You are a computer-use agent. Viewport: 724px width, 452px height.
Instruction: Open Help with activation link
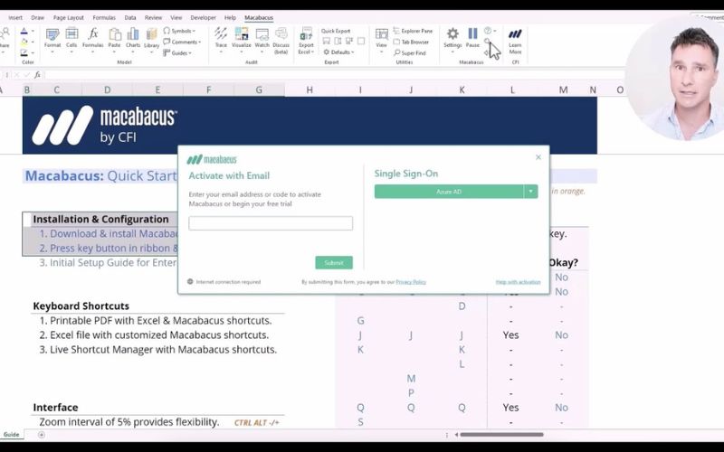coord(518,282)
